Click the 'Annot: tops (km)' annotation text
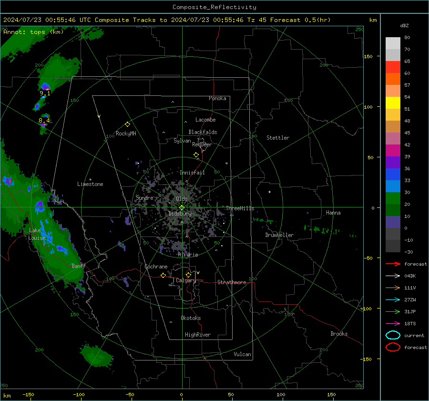429x401 pixels. click(33, 32)
